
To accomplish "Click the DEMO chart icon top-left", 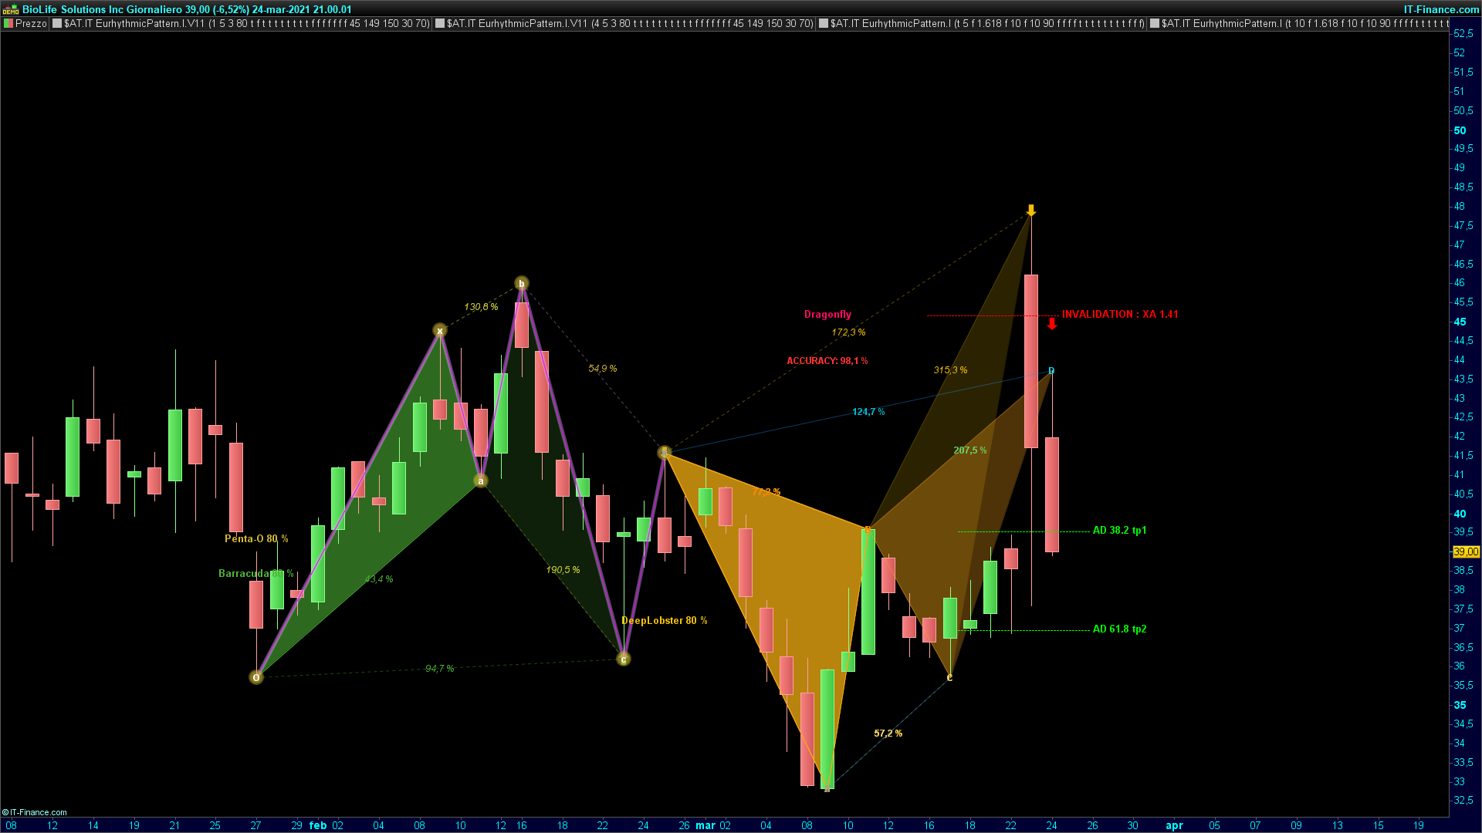I will click(10, 9).
